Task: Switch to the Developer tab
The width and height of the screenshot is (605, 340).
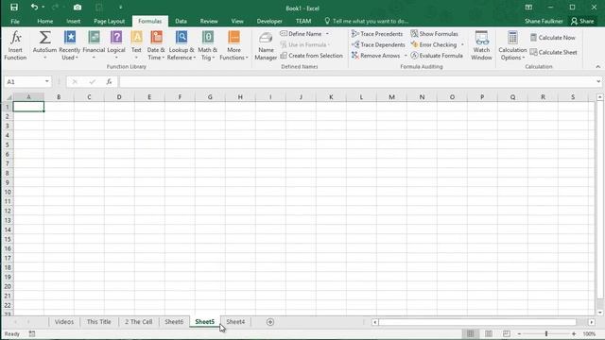Action: 269,21
